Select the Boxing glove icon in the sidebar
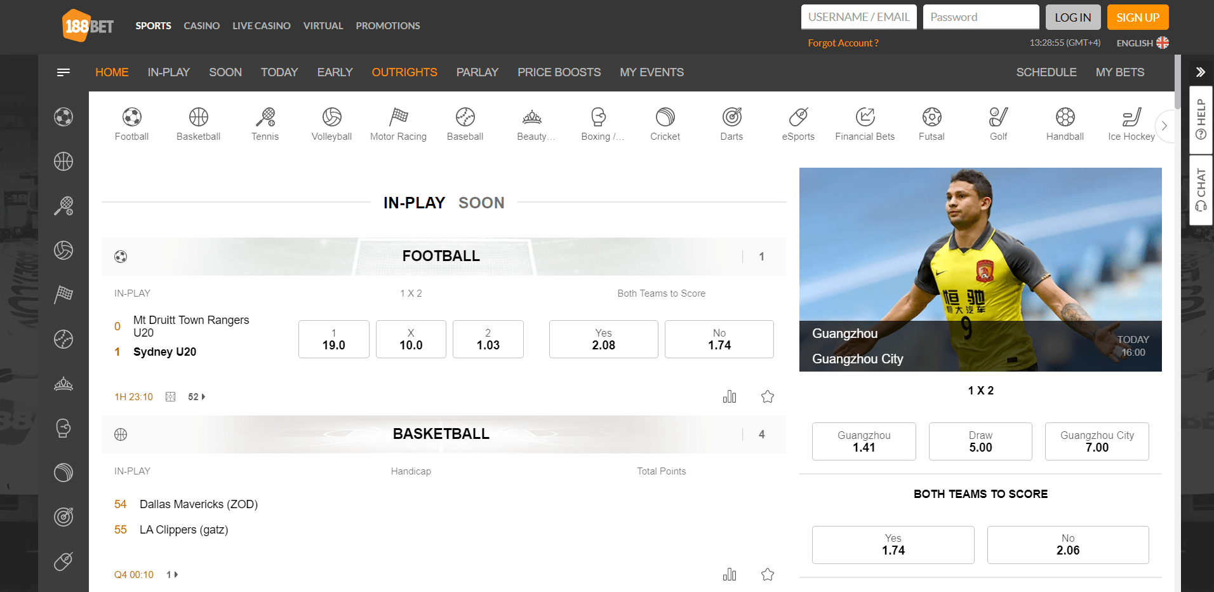The height and width of the screenshot is (592, 1214). (x=63, y=428)
